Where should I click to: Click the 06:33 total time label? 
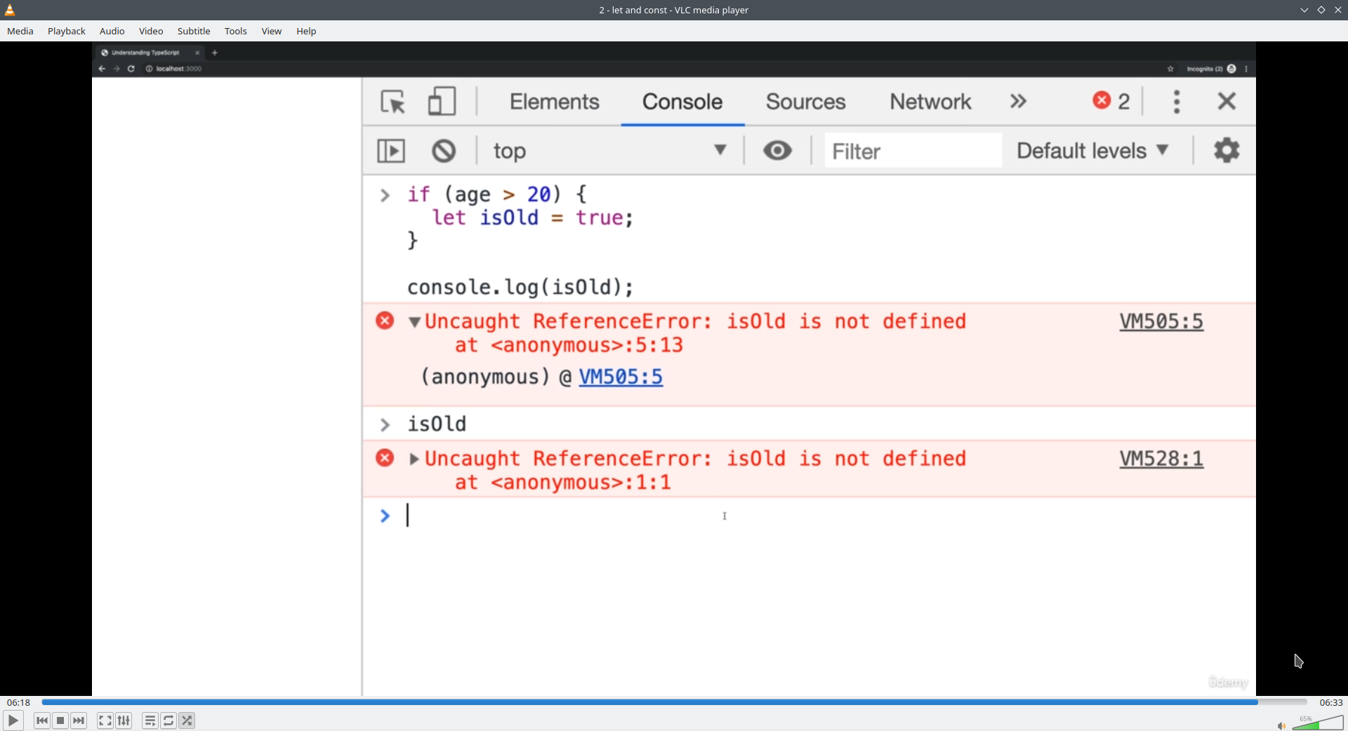pyautogui.click(x=1330, y=702)
